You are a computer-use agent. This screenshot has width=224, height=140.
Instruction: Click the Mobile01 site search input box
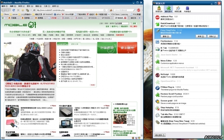pos(122,23)
